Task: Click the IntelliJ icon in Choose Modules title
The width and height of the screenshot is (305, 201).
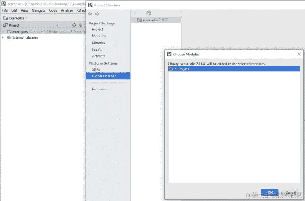Action: click(169, 54)
